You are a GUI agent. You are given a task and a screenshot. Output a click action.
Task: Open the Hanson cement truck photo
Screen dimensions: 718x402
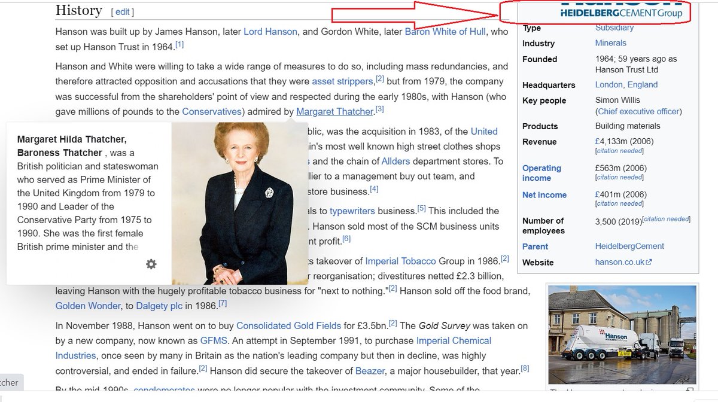[622, 334]
